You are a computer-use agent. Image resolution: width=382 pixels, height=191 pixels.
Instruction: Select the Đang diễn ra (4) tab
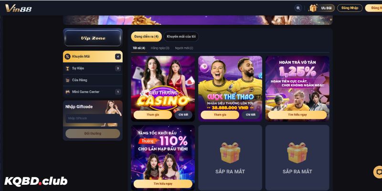click(147, 37)
